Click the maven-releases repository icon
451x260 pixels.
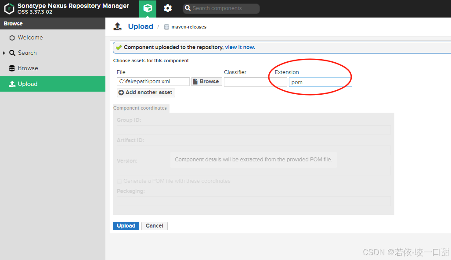(166, 27)
